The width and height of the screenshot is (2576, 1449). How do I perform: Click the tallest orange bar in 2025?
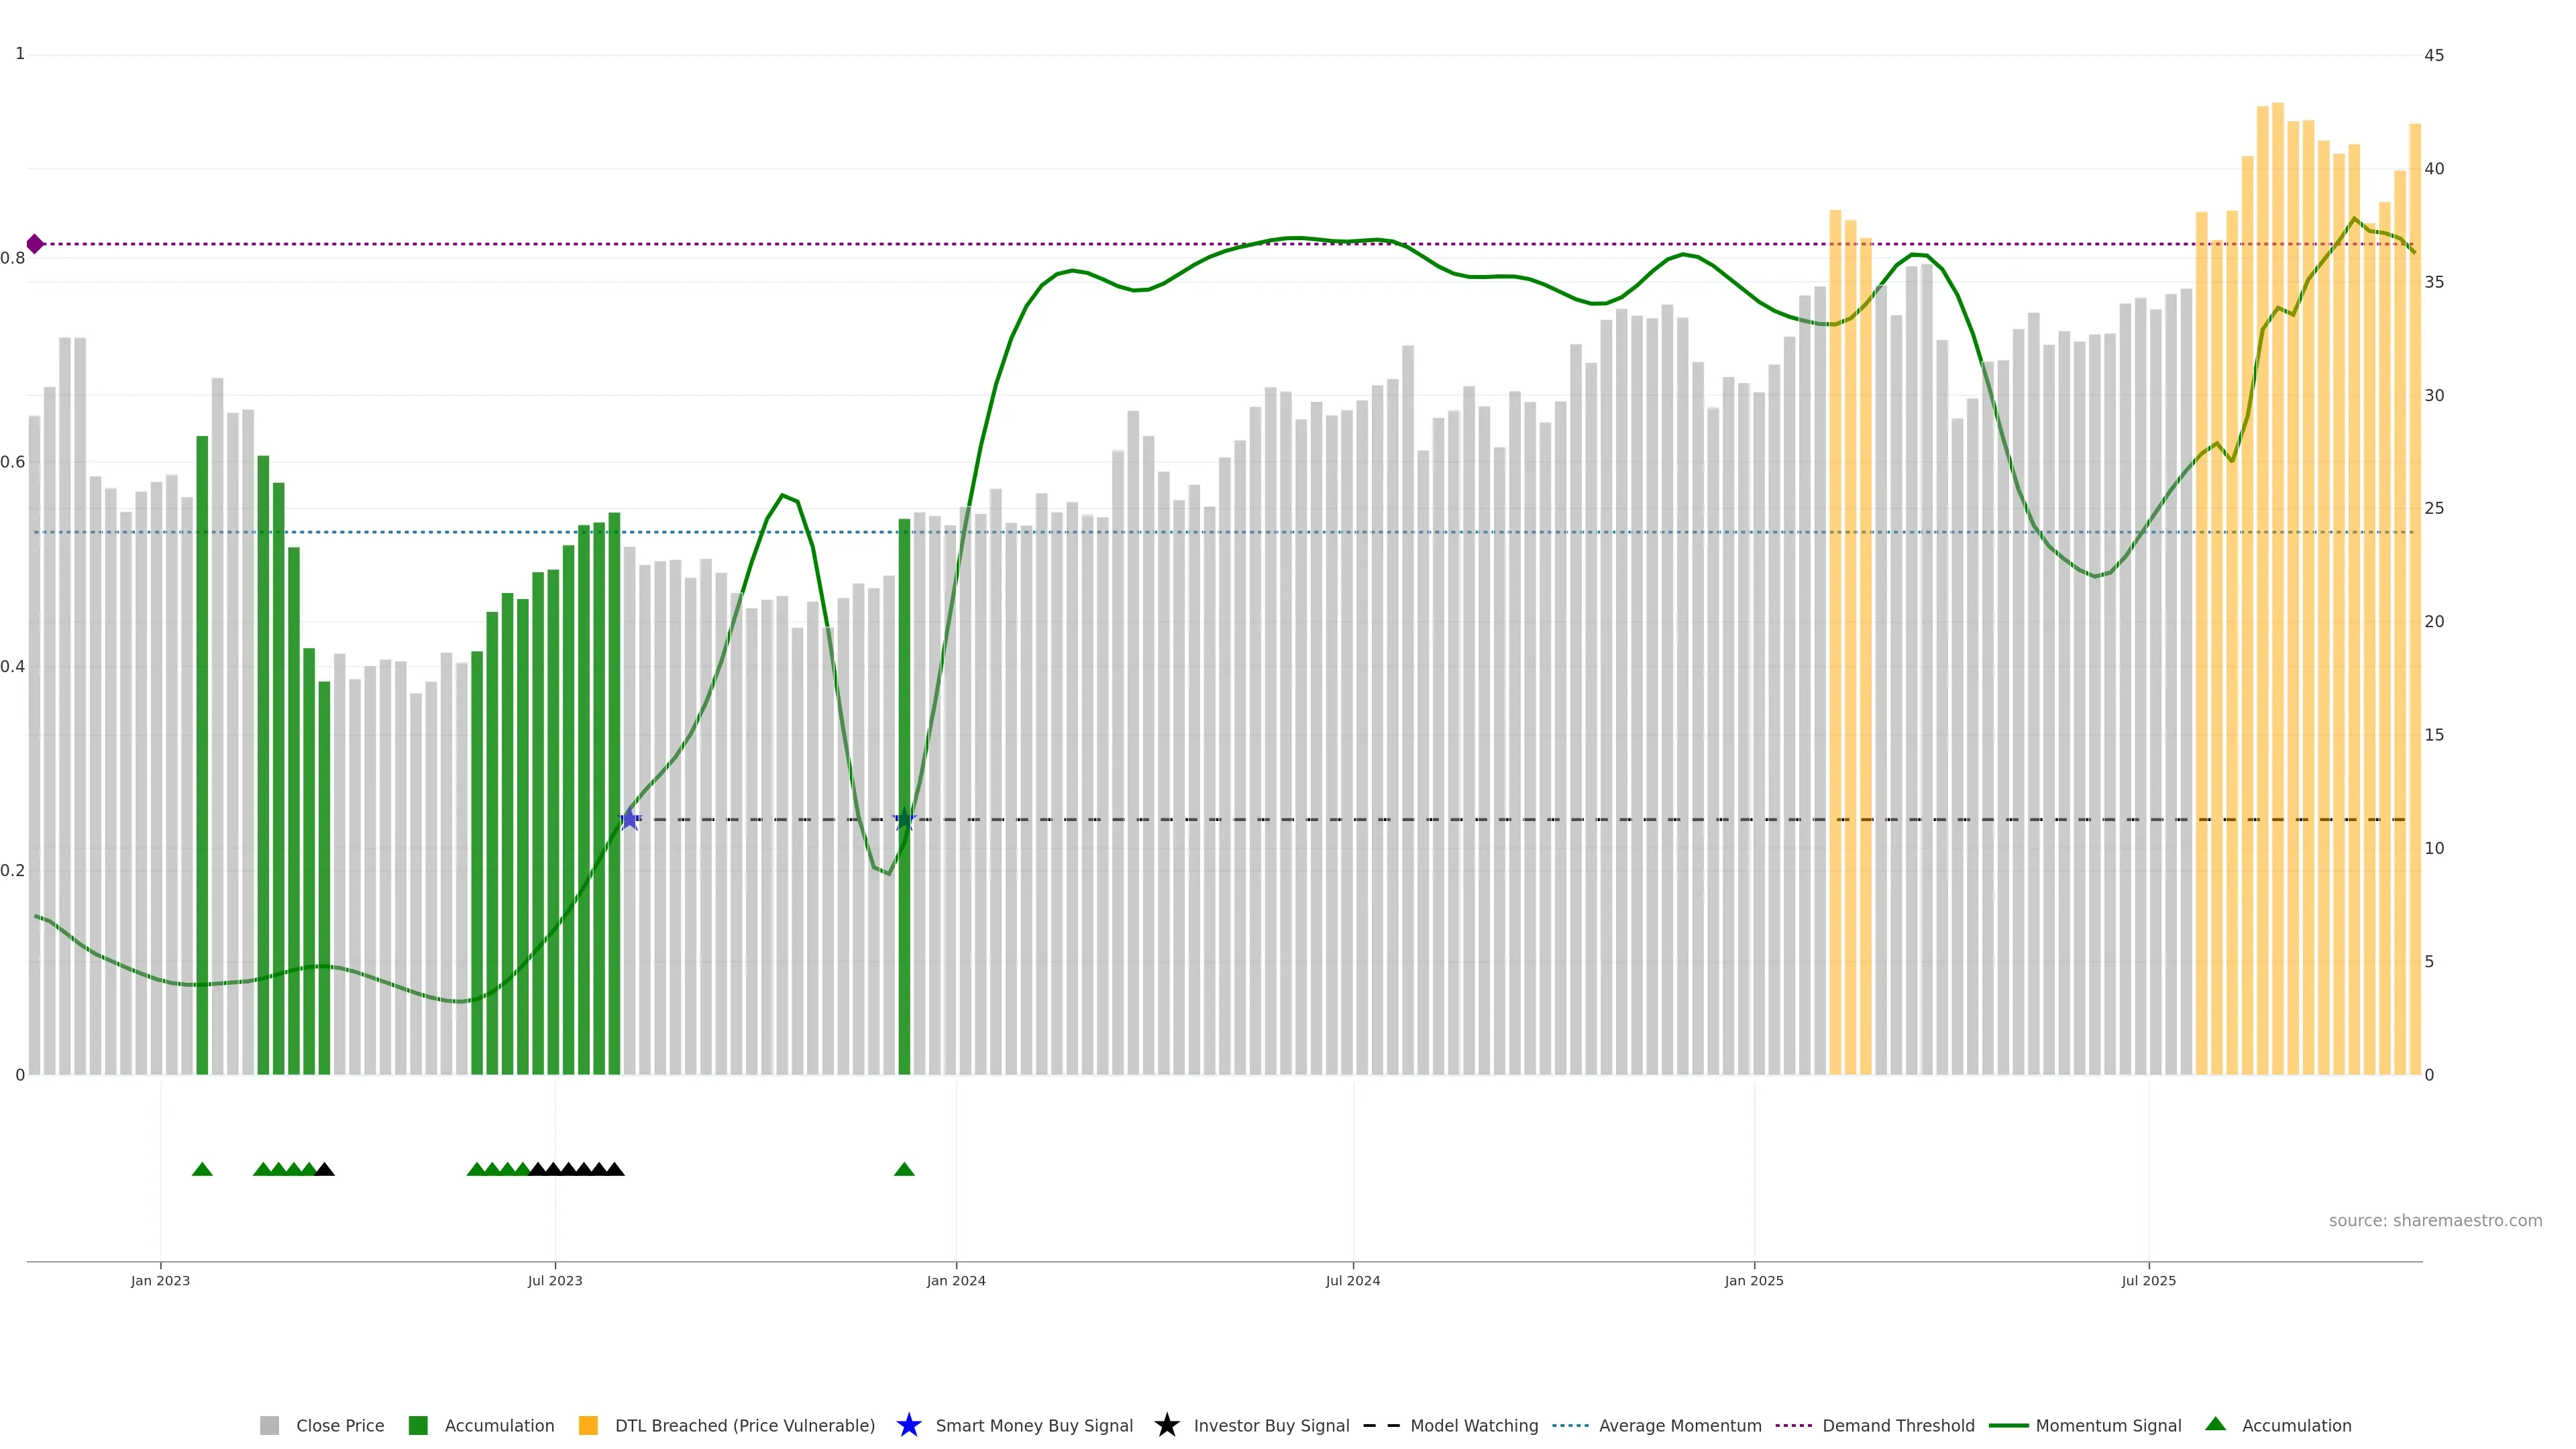[2277, 600]
